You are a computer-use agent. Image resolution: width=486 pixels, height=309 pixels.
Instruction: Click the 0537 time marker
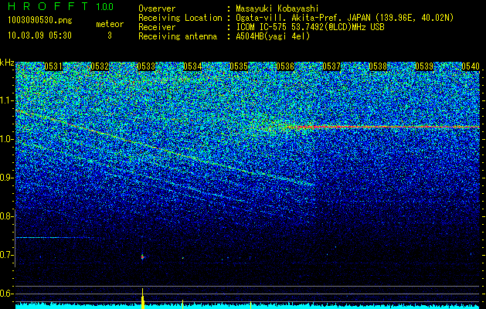tap(331, 66)
